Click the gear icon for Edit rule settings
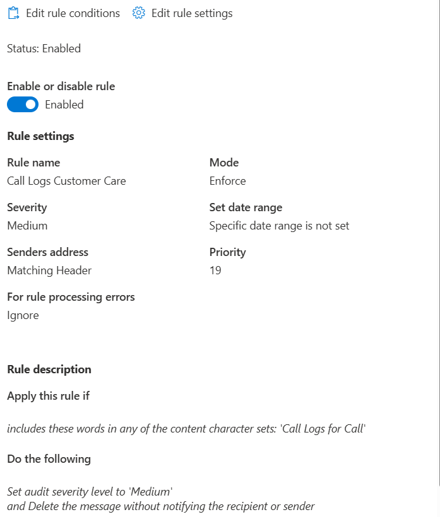This screenshot has width=440, height=517. point(139,13)
